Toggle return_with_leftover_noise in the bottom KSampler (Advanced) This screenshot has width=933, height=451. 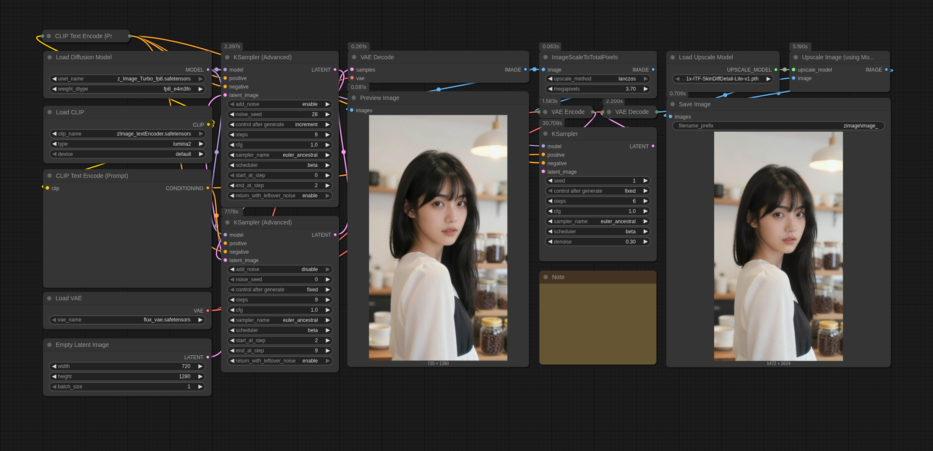(x=280, y=361)
